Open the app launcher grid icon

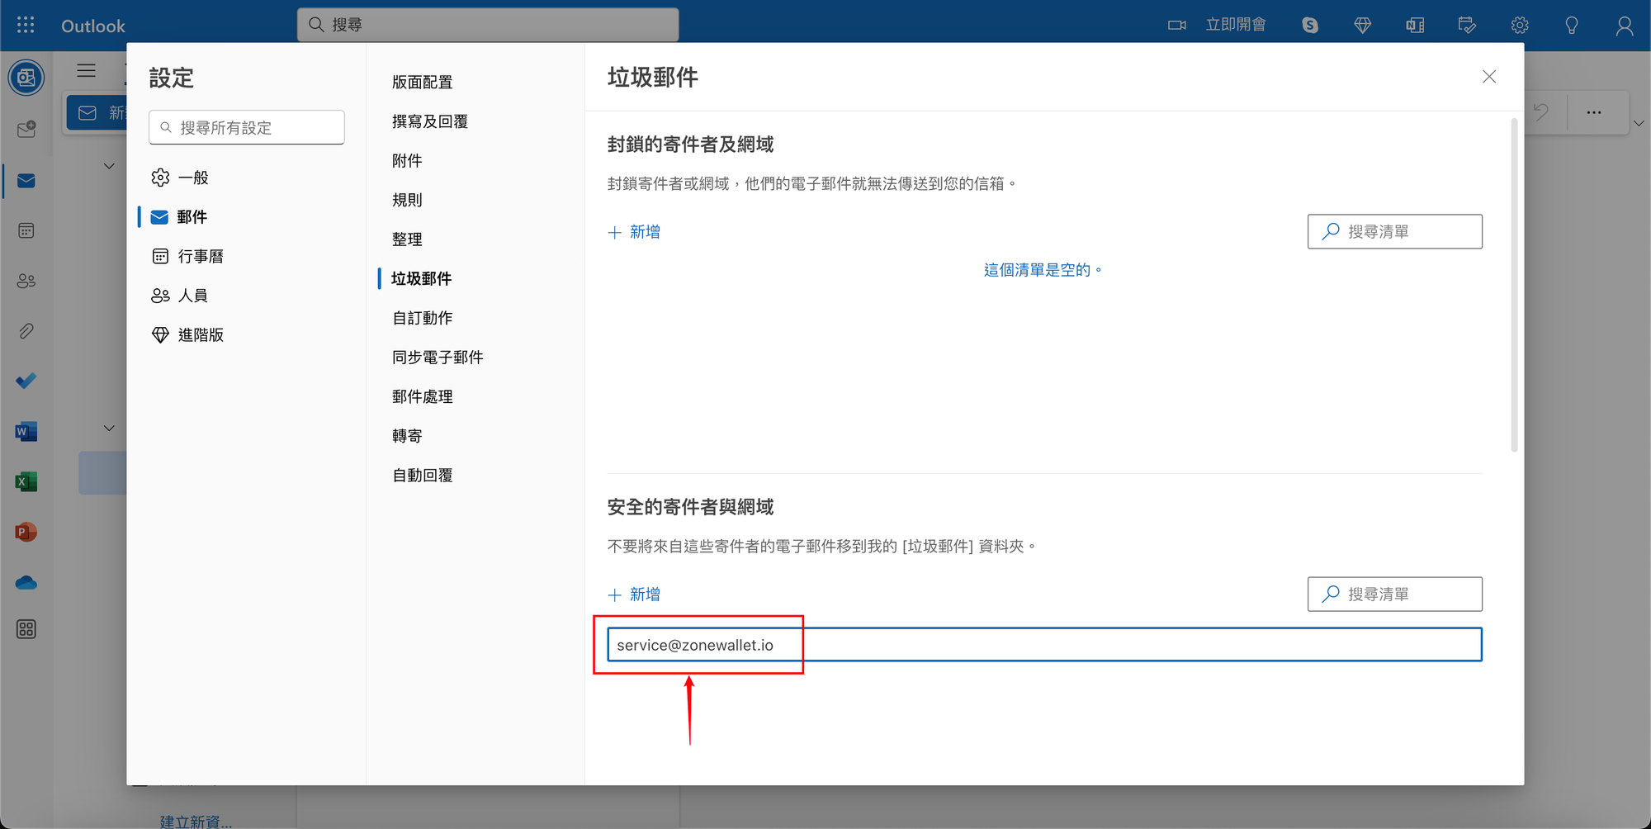pos(26,25)
